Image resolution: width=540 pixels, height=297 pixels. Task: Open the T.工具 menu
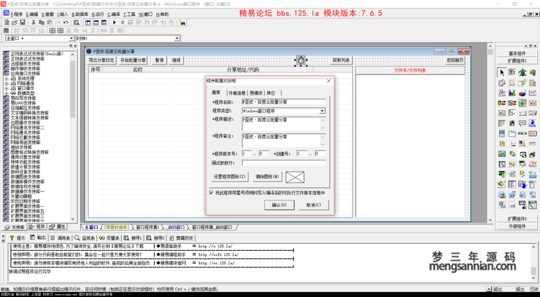129,14
